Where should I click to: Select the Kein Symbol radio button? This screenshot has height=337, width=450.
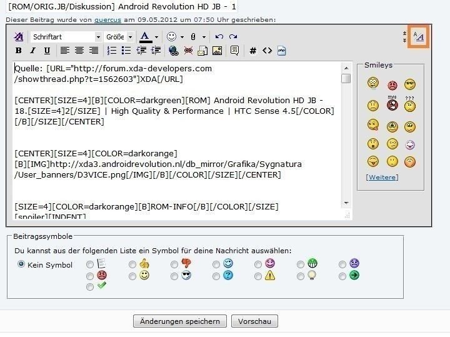[x=21, y=264]
